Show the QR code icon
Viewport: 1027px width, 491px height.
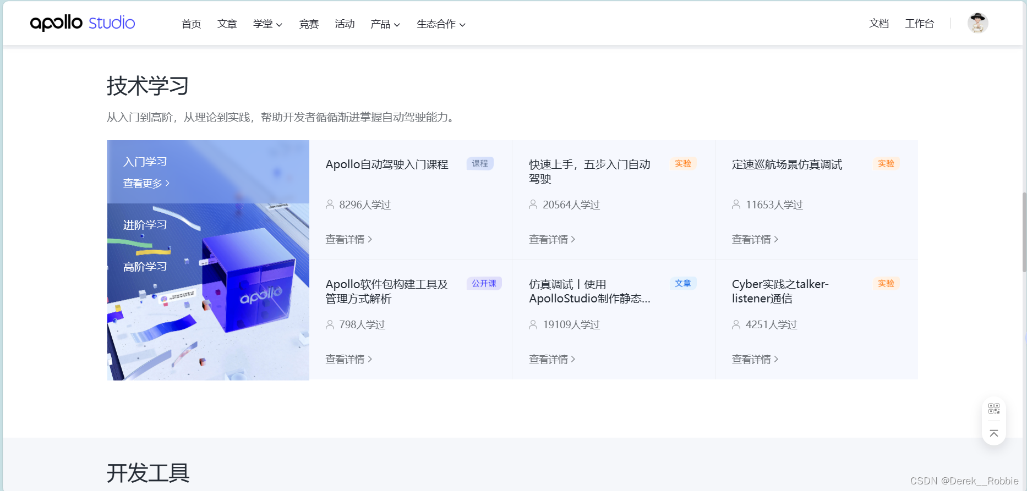tap(994, 409)
